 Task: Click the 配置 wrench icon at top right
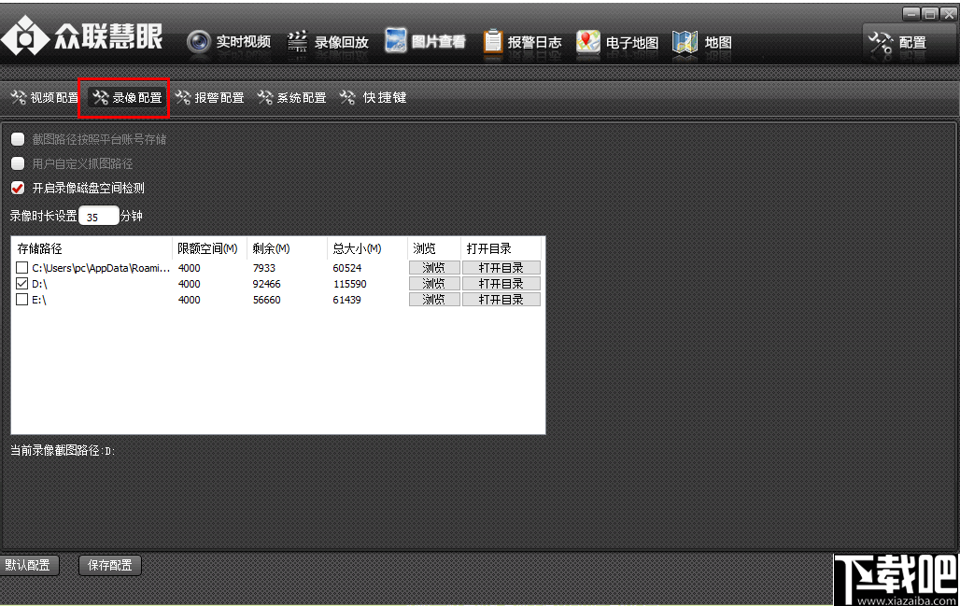click(x=881, y=42)
